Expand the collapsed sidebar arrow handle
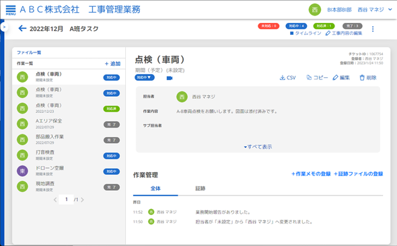Screen dimensions: 397x246 pyautogui.click(x=4, y=27)
